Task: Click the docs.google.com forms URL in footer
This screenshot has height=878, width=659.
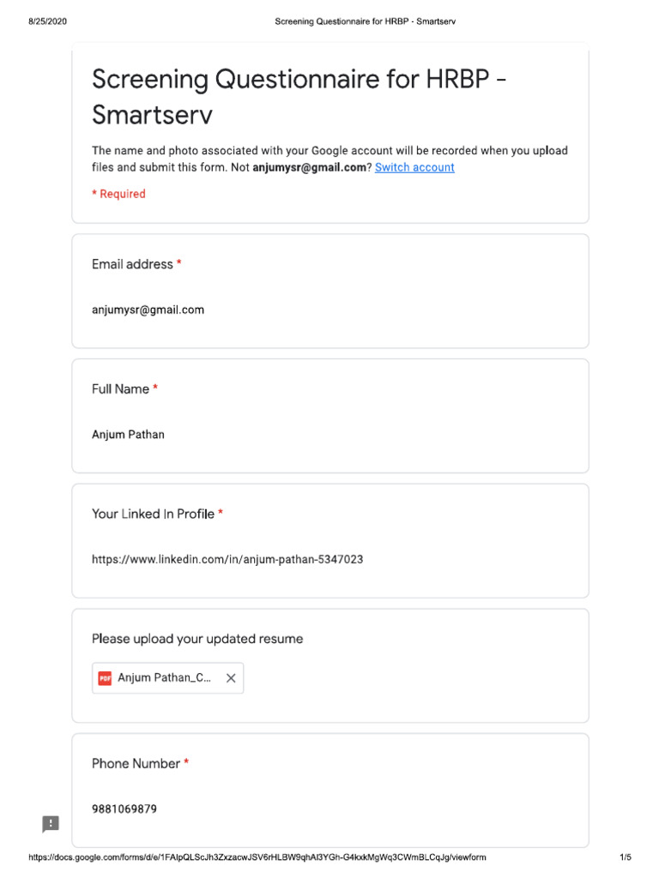Action: point(257,857)
